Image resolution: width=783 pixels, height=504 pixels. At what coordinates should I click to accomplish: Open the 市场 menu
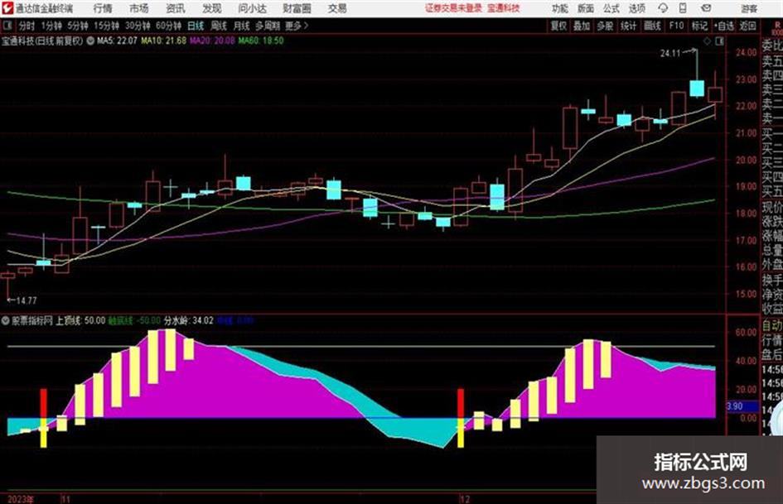coord(139,8)
